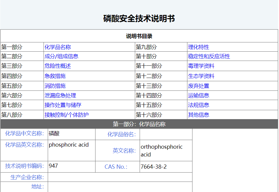
Task: Click the 第十部分 table cell
Action: coord(161,56)
